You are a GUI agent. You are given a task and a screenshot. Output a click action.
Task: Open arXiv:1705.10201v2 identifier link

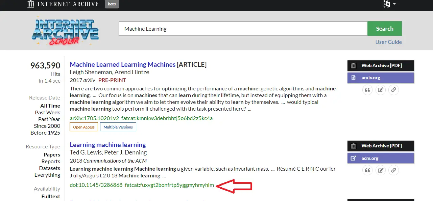[x=94, y=118]
